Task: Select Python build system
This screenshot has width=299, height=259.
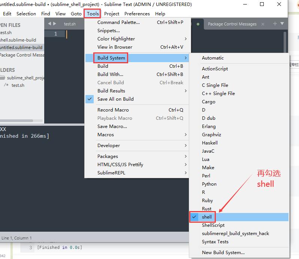Action: point(239,184)
